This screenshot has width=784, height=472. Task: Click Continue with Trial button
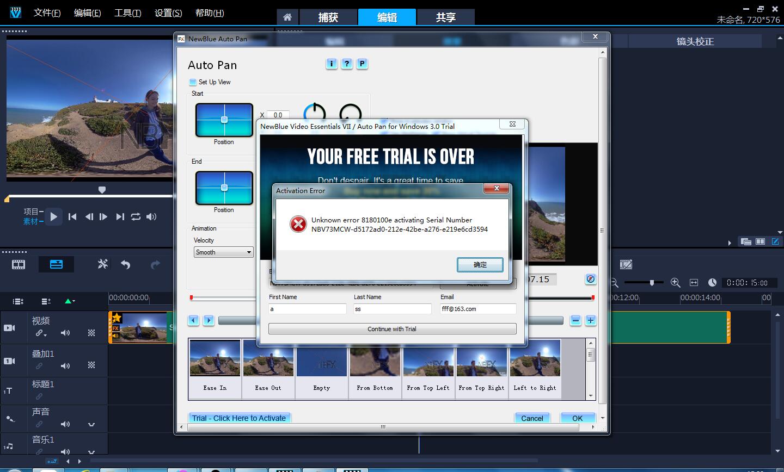click(392, 329)
